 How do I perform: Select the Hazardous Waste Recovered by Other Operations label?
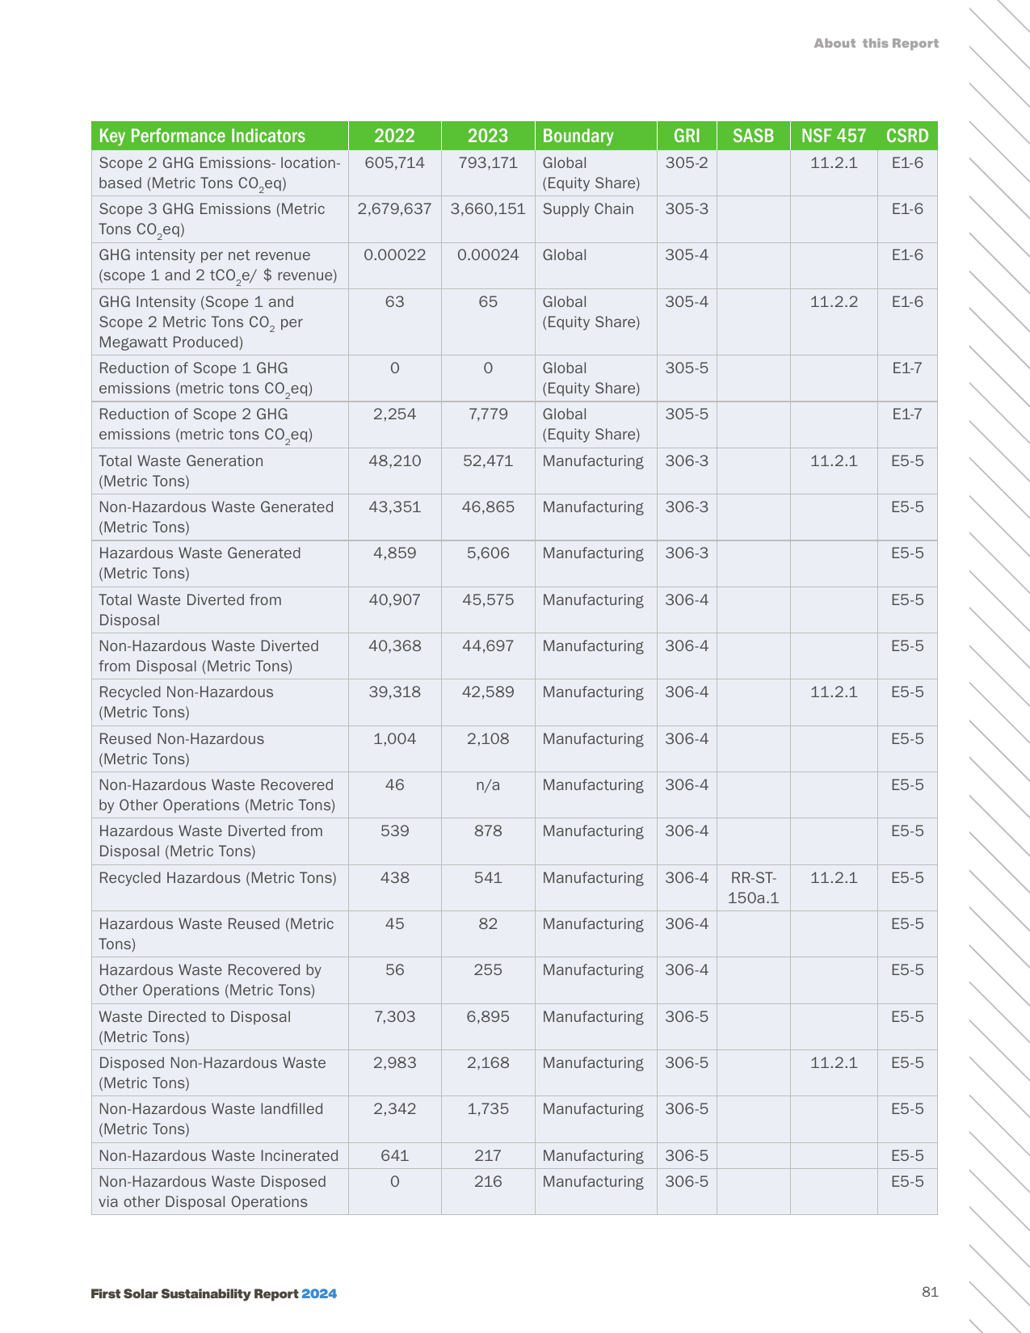click(x=210, y=980)
